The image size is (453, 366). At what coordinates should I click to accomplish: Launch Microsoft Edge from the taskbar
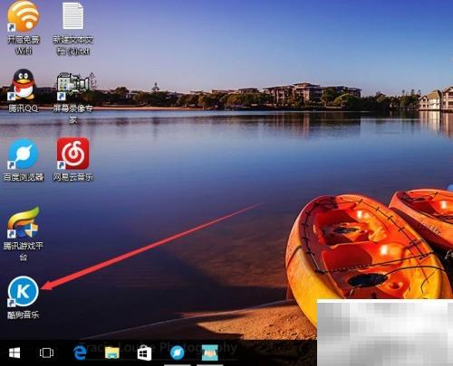pos(80,352)
